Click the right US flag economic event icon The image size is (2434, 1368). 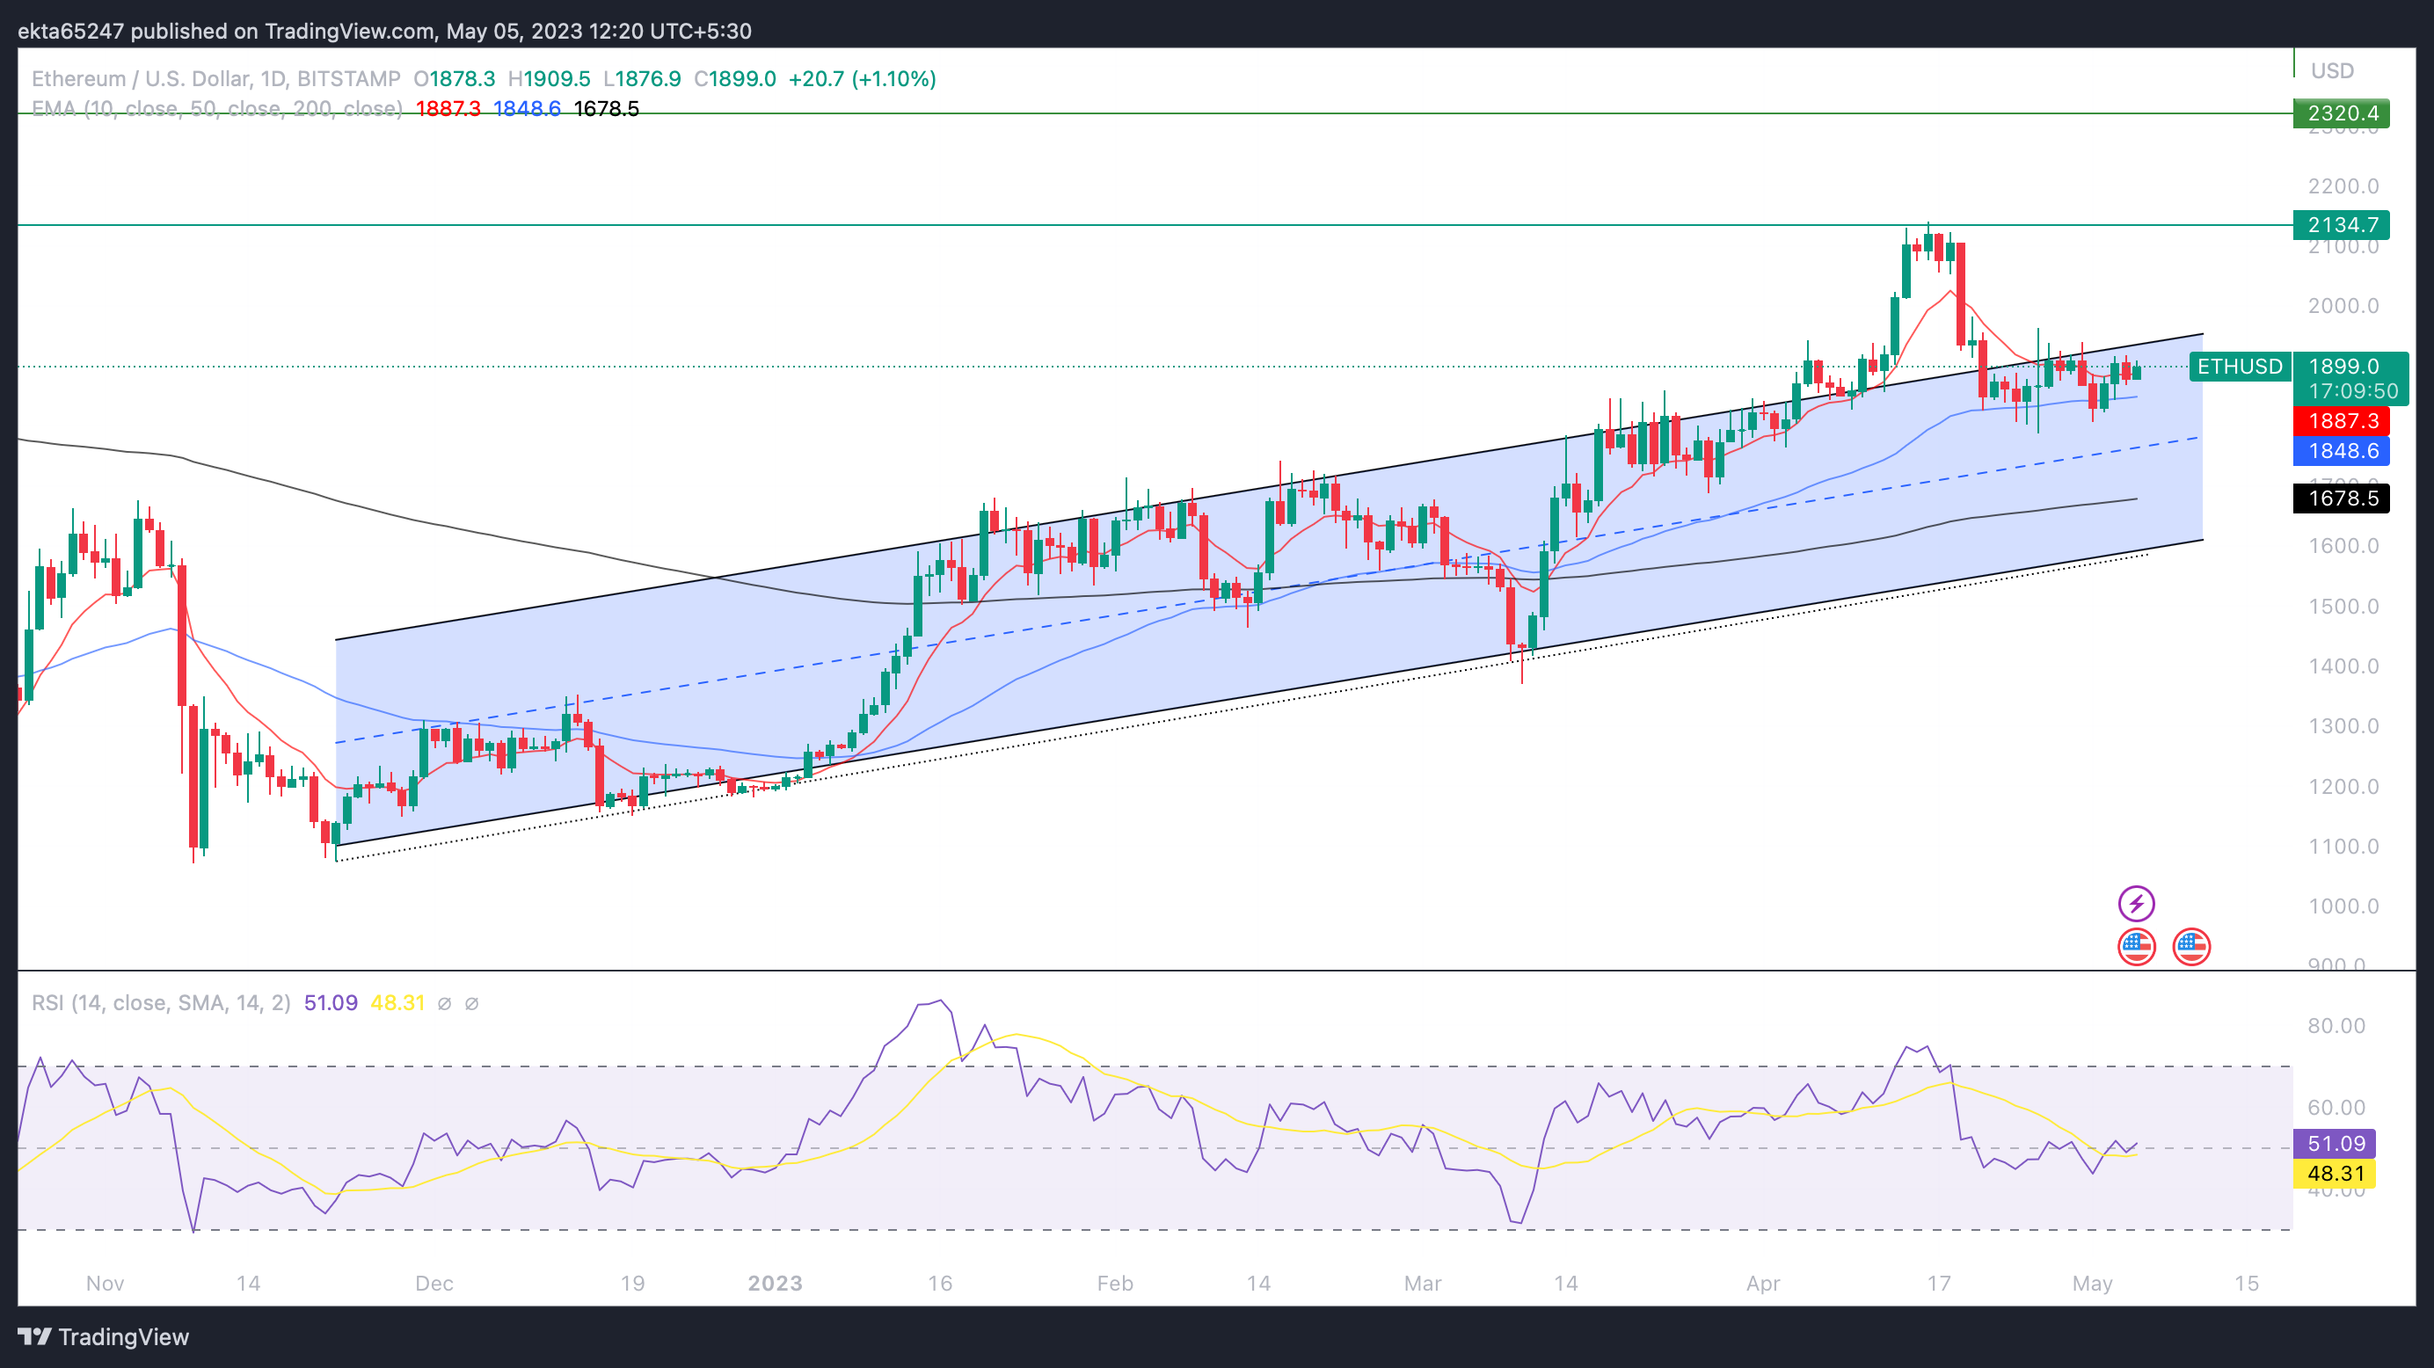click(2191, 947)
